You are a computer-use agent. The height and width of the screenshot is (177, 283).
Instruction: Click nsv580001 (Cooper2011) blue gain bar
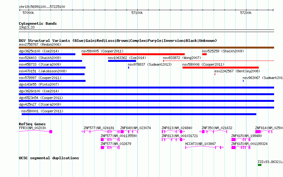point(139,114)
